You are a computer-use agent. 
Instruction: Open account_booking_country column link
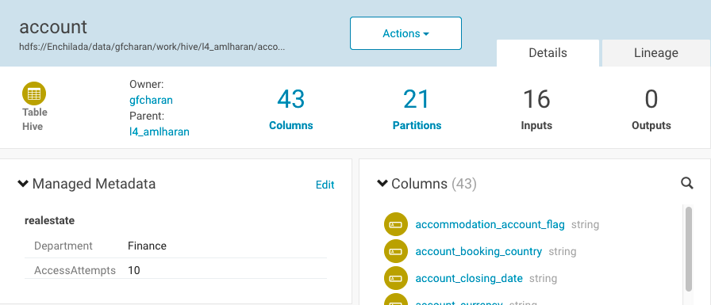click(478, 251)
